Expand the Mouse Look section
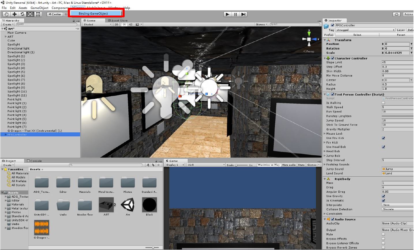 pos(325,134)
